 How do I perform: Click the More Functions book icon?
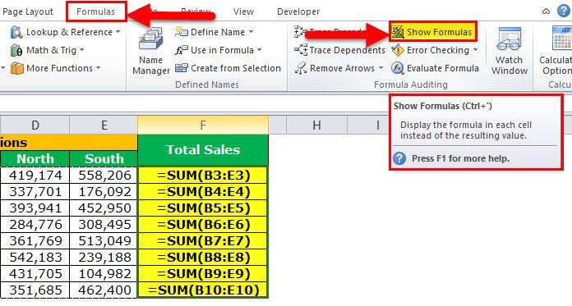(x=16, y=68)
